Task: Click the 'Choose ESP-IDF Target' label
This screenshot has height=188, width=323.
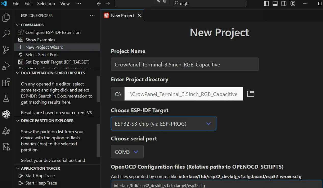Action: point(140,110)
